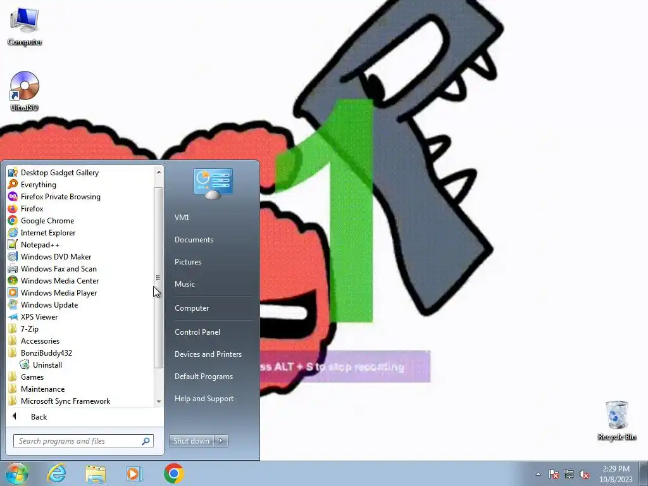Open Media Player taskbar icon

click(134, 473)
